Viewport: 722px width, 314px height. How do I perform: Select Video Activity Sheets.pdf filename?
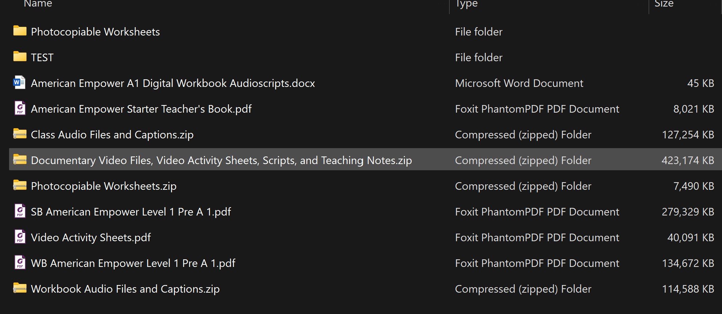[x=91, y=238]
